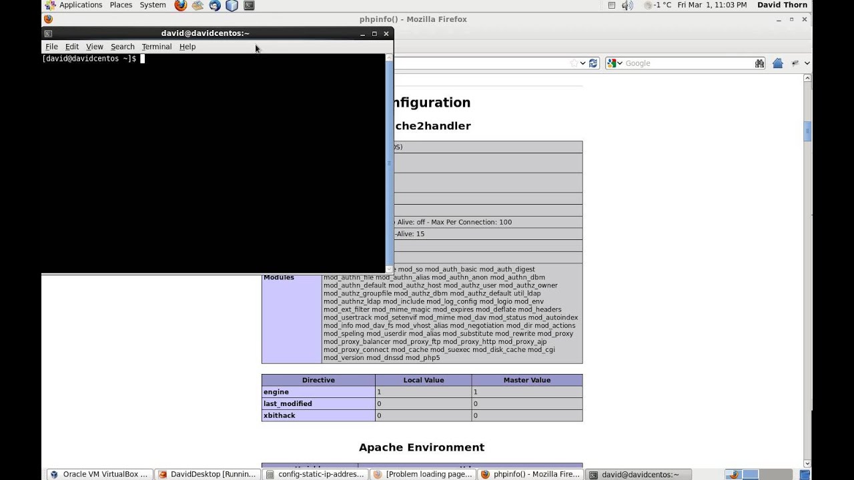Maximize the Firefox window
This screenshot has height=480, width=854.
(791, 19)
